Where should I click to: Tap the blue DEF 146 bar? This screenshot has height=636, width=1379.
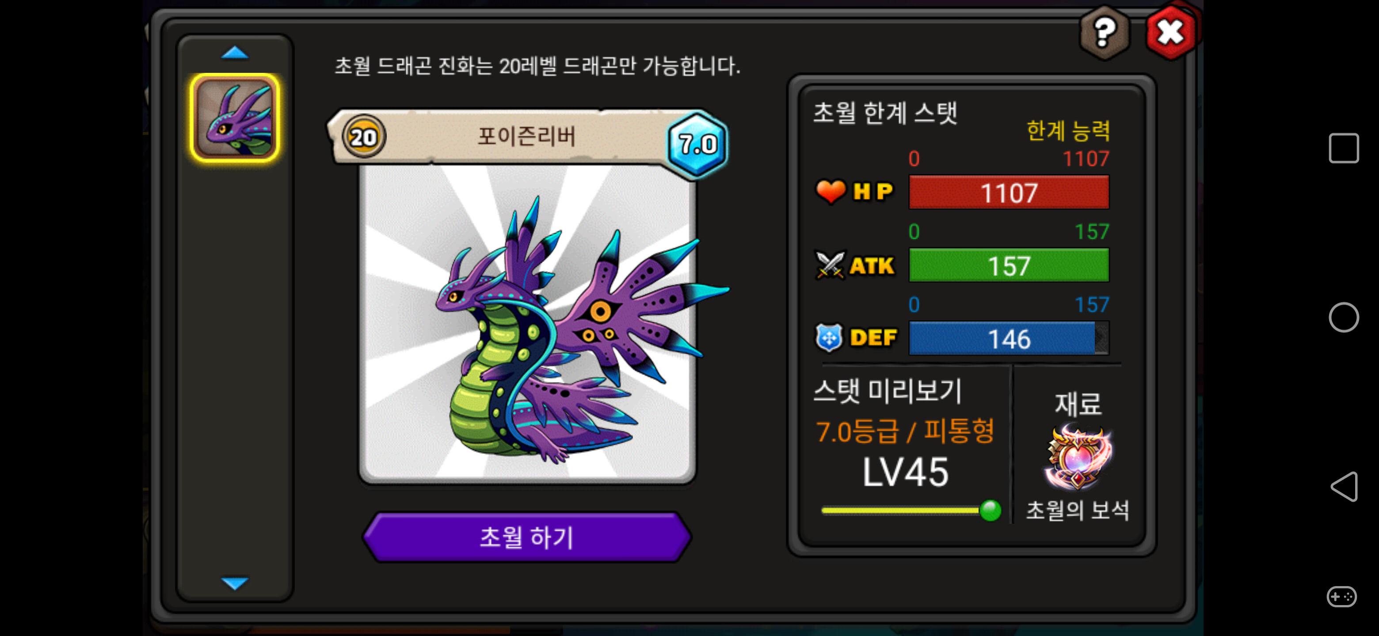click(x=1009, y=339)
